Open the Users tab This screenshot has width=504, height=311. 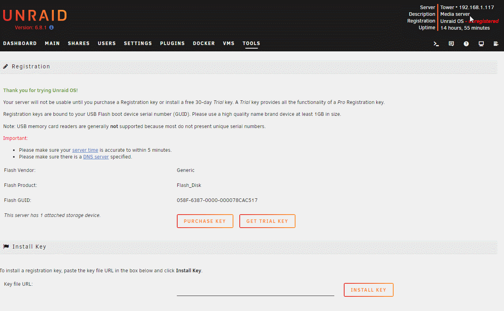(x=107, y=43)
